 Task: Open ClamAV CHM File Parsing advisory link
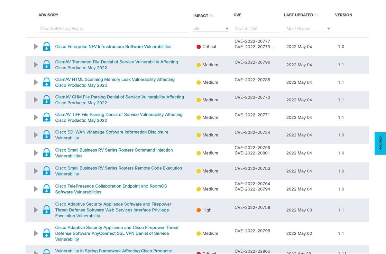[120, 100]
